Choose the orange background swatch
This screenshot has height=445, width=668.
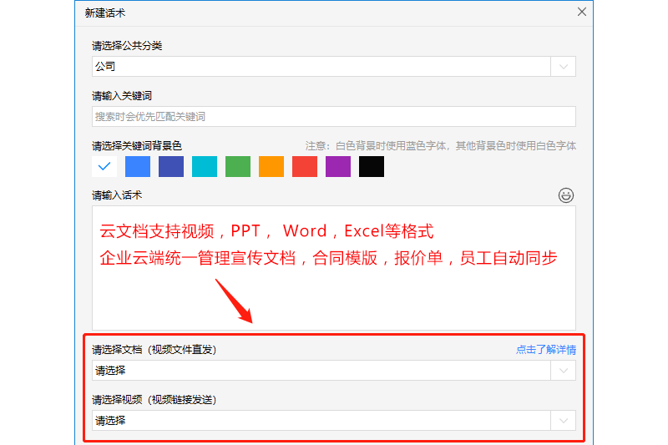coord(271,166)
